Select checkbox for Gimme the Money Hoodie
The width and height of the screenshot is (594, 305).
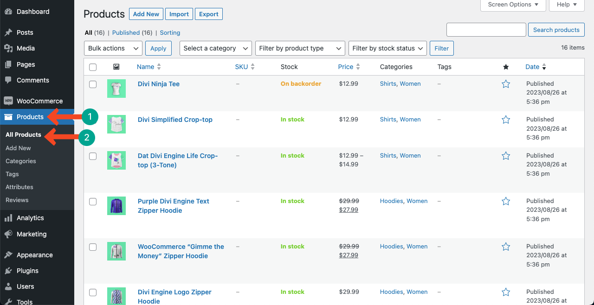pyautogui.click(x=93, y=247)
